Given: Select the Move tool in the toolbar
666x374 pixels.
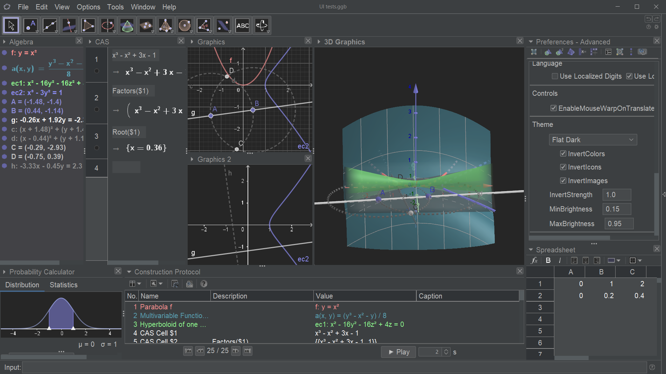Looking at the screenshot, I should pyautogui.click(x=11, y=26).
